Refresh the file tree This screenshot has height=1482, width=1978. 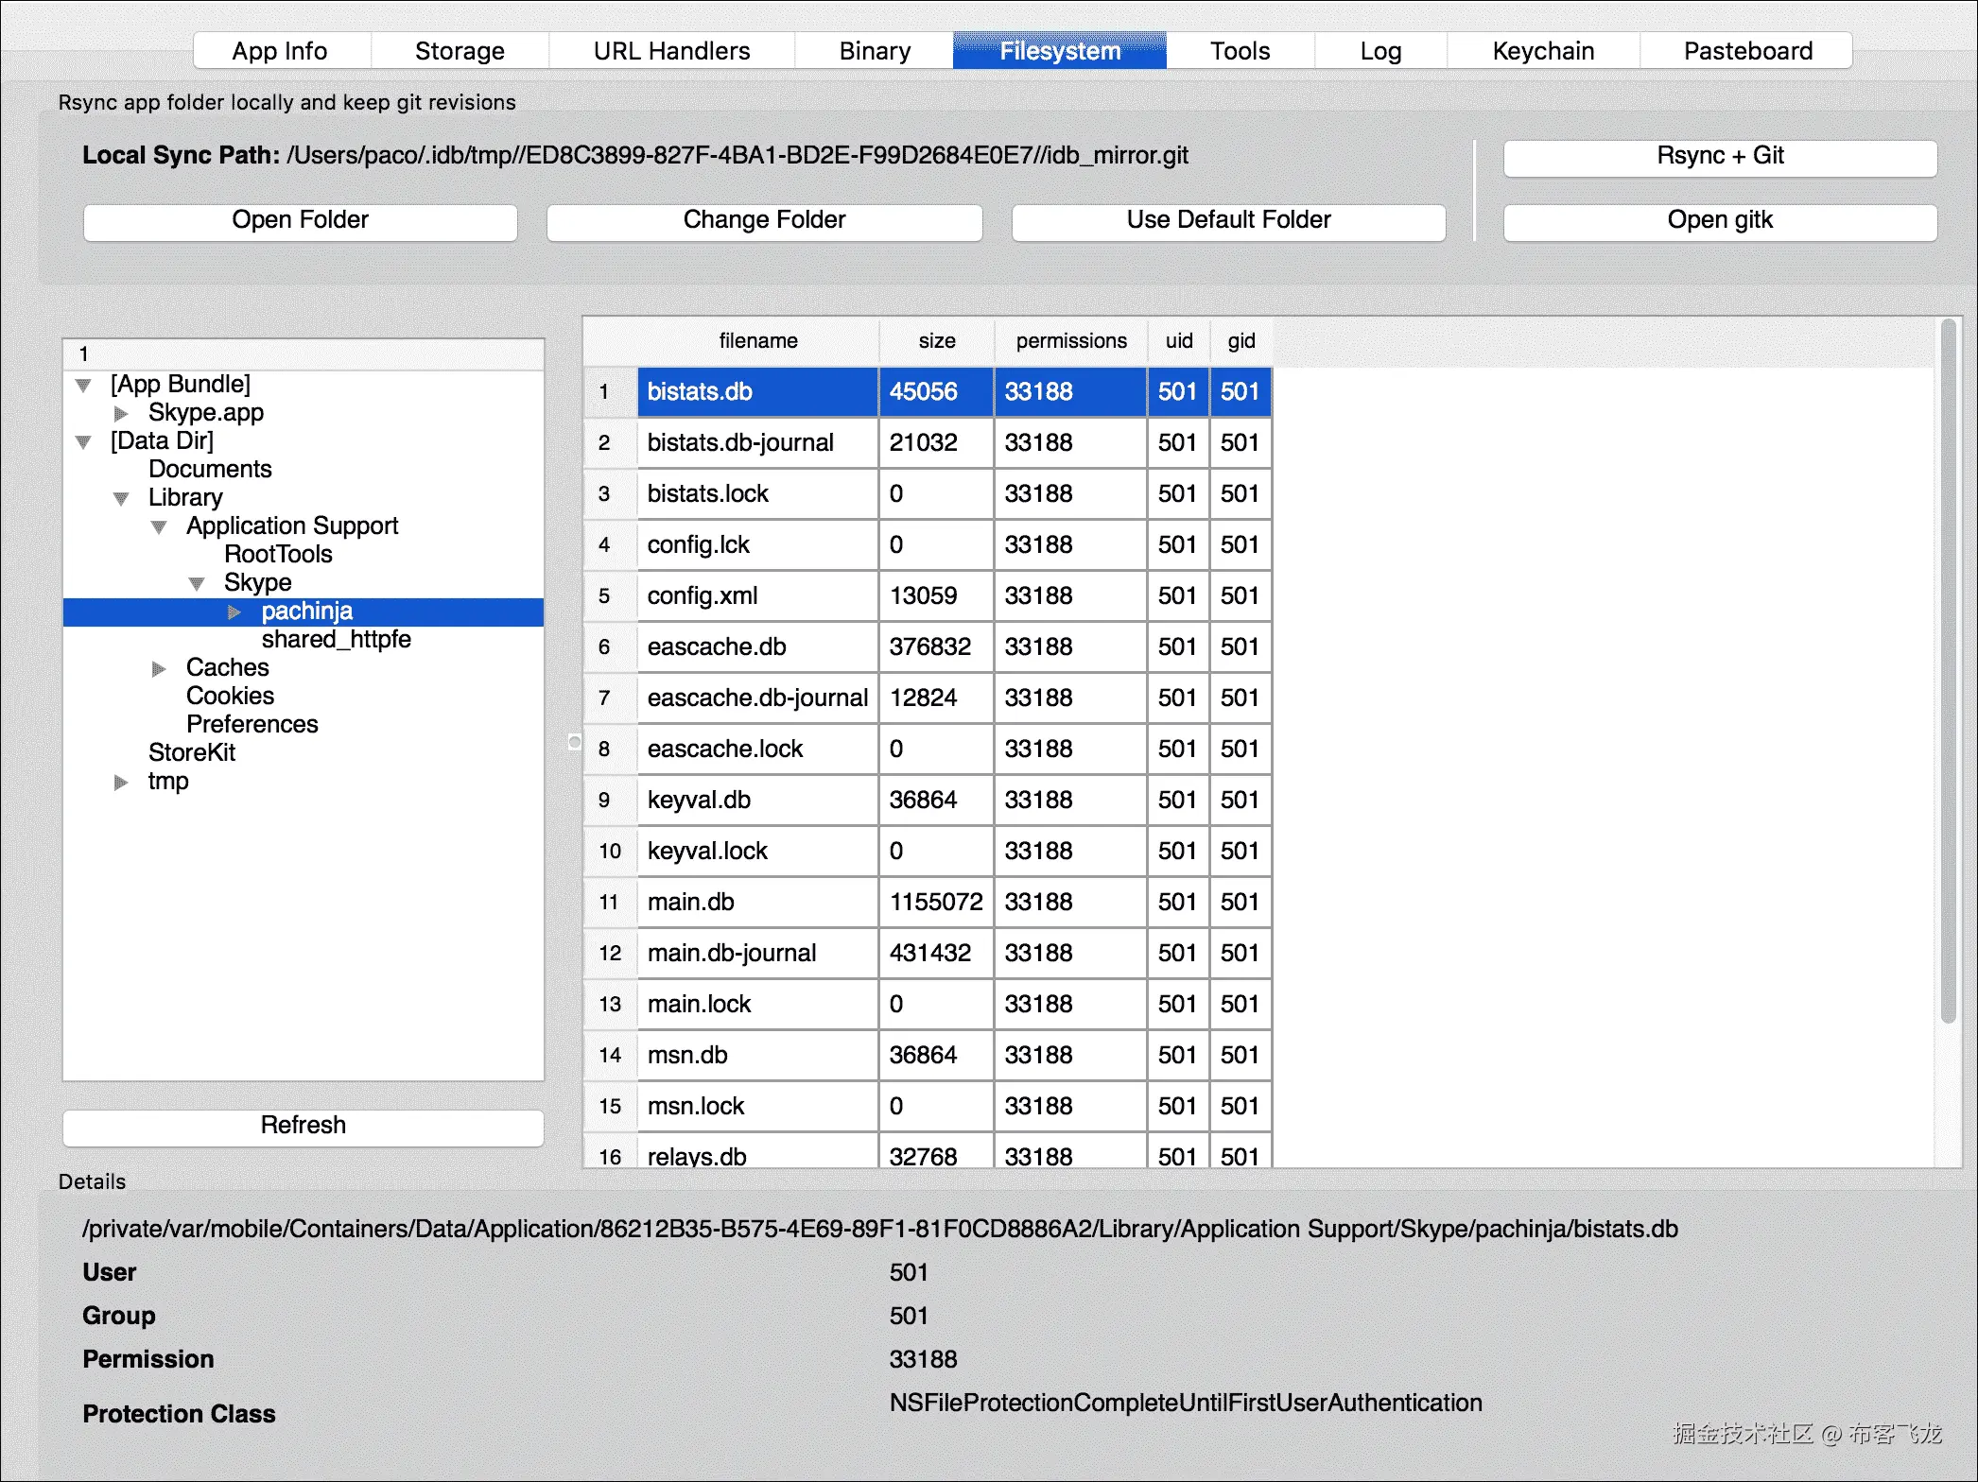click(x=303, y=1127)
